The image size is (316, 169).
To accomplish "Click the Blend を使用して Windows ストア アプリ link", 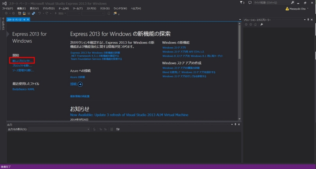I will pyautogui.click(x=189, y=72).
